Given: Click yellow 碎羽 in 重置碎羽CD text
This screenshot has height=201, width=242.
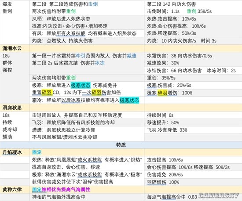Looking at the screenshot, I should (47, 93).
